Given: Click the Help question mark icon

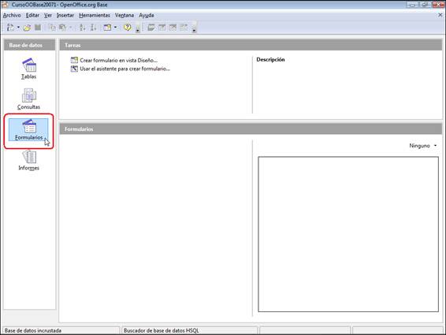Looking at the screenshot, I should click(128, 28).
